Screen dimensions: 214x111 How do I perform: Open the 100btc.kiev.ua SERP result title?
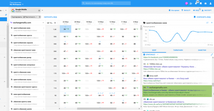(x=170, y=67)
